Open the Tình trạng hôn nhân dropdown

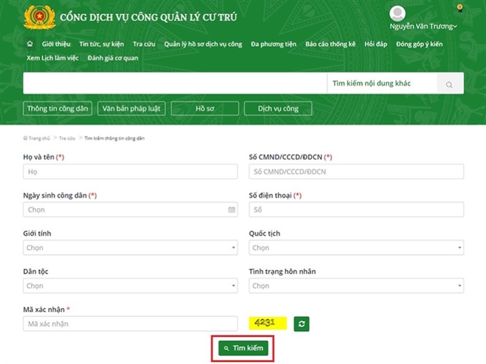356,286
